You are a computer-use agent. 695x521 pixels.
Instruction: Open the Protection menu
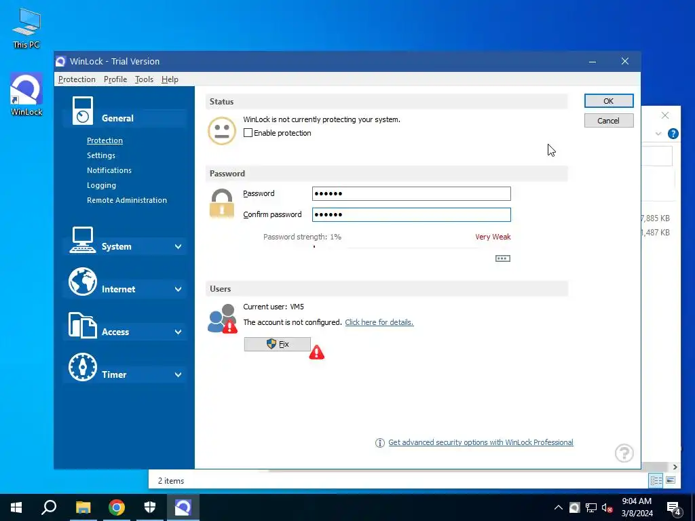click(77, 79)
